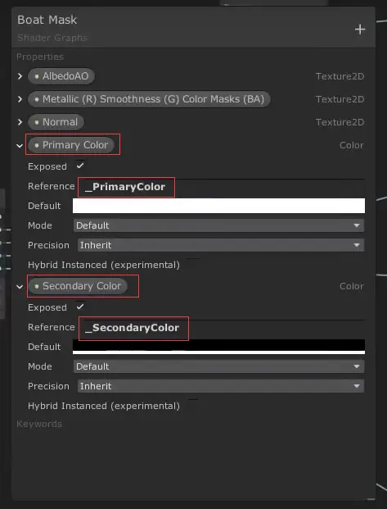Enable Hybrid Instanced for Primary Color
Viewport: 387px width, 509px height.
pyautogui.click(x=193, y=264)
